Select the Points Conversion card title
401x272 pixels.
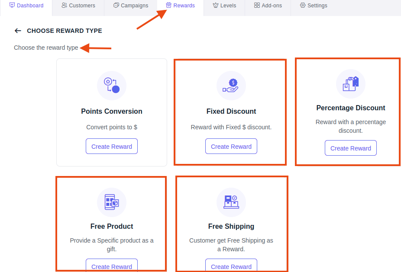[x=112, y=112]
